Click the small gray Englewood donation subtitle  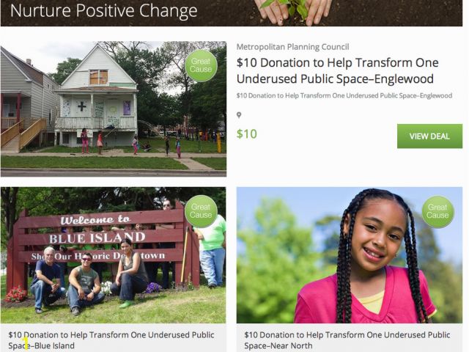tap(344, 96)
